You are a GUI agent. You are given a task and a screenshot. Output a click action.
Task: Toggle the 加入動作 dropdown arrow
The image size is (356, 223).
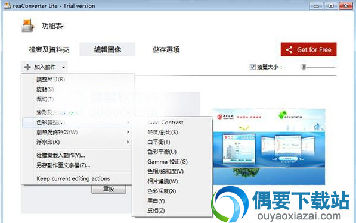(x=64, y=67)
